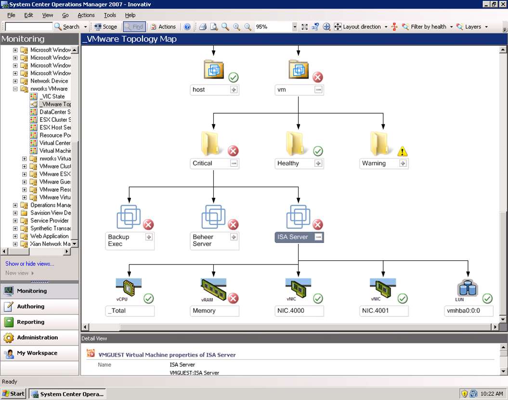Click the Print icon in the toolbar

tap(203, 27)
